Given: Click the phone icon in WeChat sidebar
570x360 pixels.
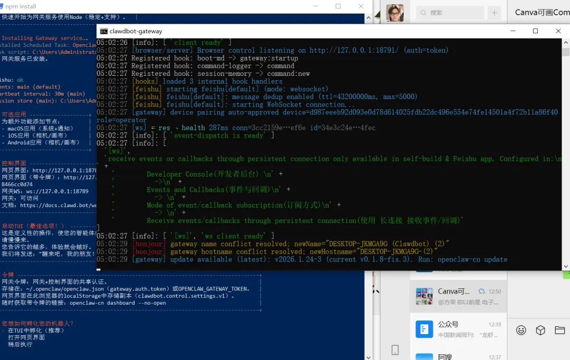Looking at the screenshot, I should click(395, 350).
